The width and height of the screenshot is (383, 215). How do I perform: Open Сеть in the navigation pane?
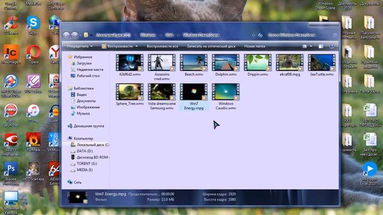click(74, 182)
